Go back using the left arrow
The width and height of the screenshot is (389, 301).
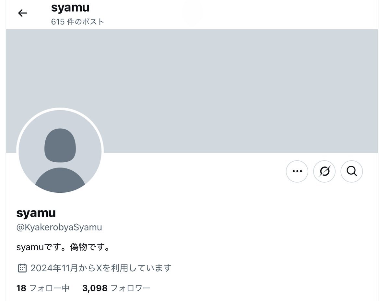point(22,13)
